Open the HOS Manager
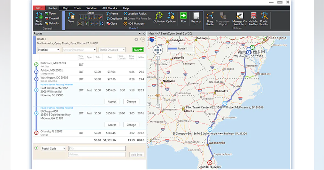The width and height of the screenshot is (324, 170). (x=134, y=23)
